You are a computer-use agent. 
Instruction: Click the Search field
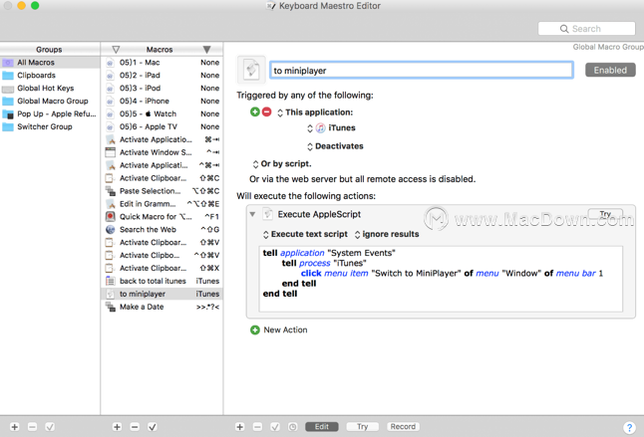point(586,29)
